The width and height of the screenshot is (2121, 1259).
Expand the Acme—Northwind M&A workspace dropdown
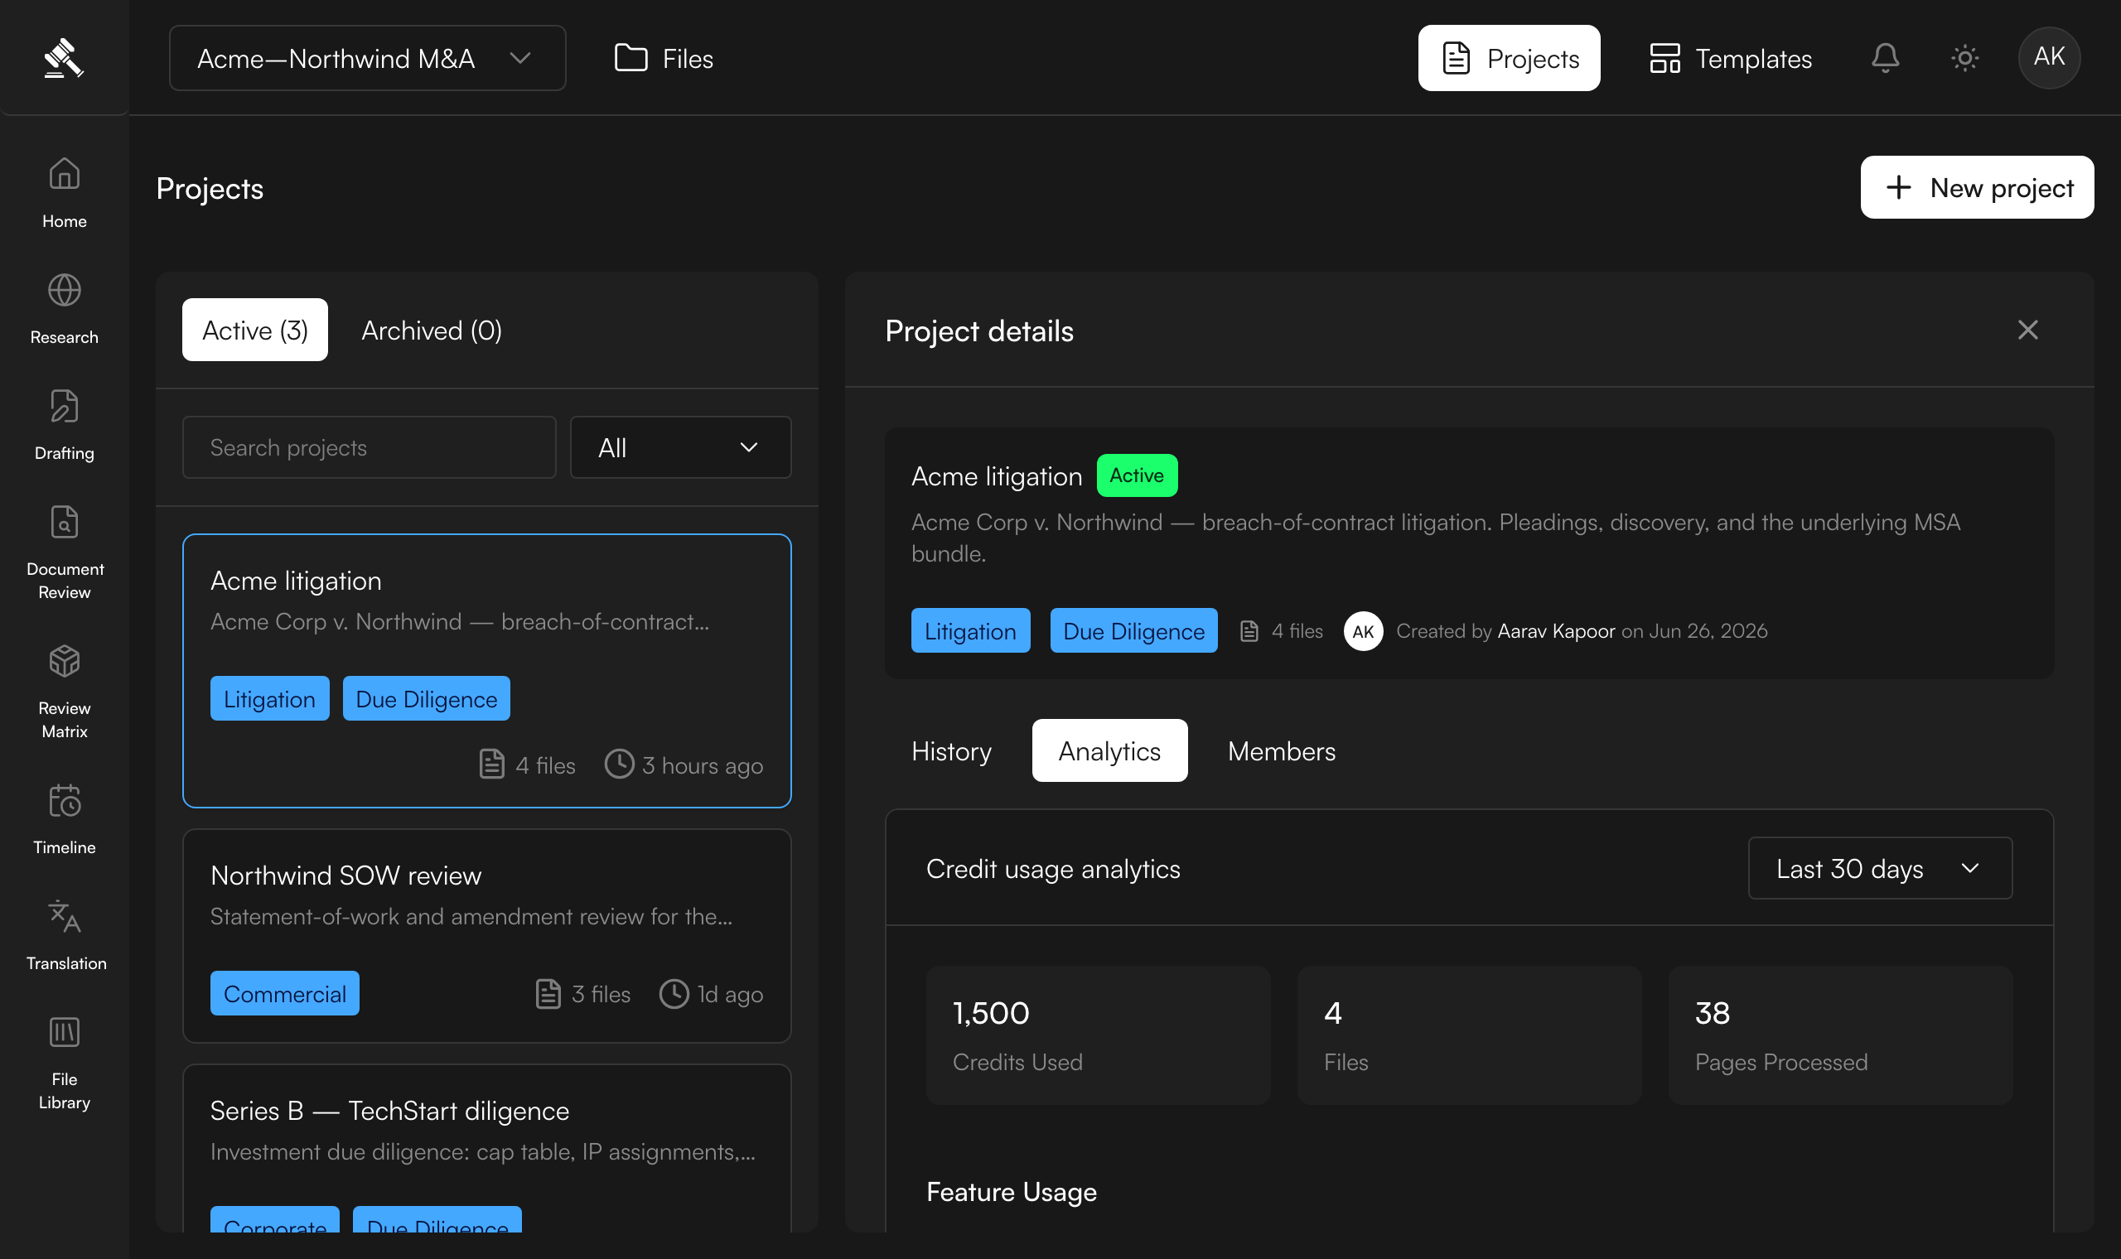point(367,58)
